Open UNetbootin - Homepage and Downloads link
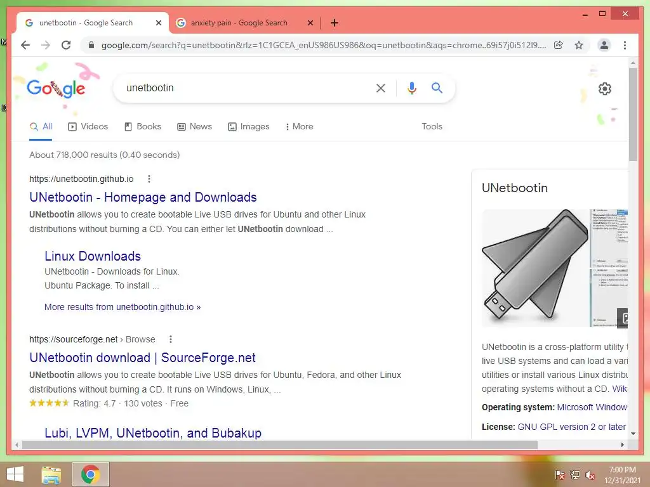This screenshot has height=487, width=650. [x=143, y=197]
